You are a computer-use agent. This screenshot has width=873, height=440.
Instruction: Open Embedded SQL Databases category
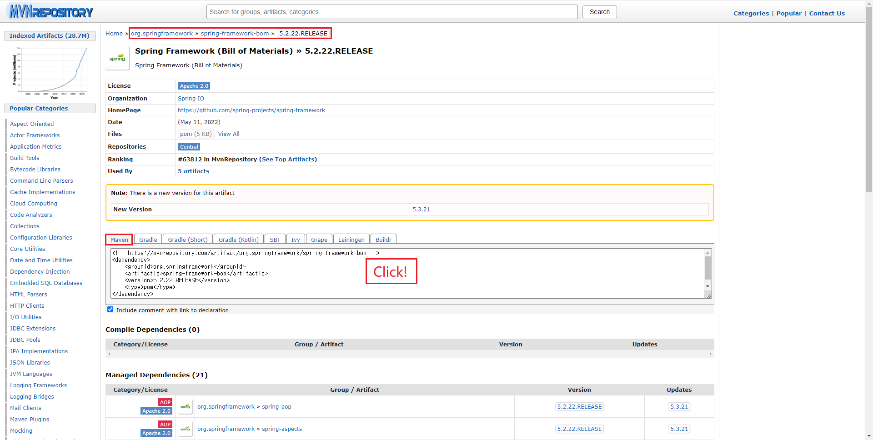(46, 283)
